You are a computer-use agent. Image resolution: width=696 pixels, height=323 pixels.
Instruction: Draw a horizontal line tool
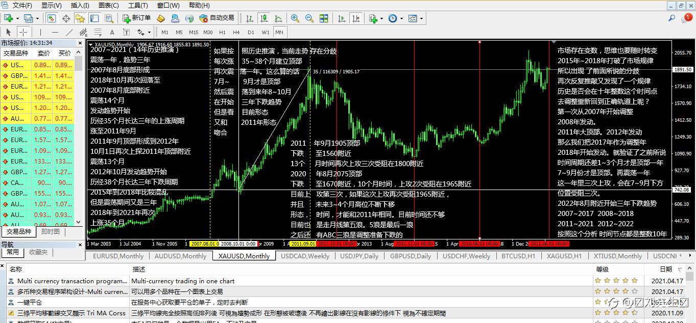[x=55, y=32]
